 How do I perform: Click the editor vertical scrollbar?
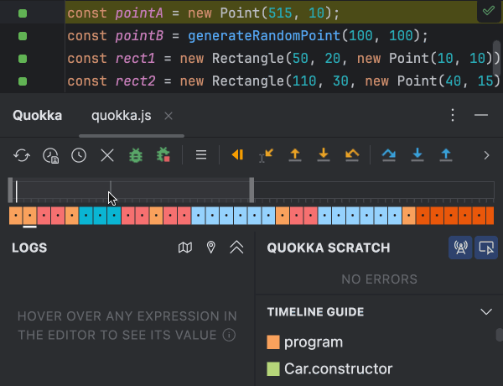pos(496,57)
